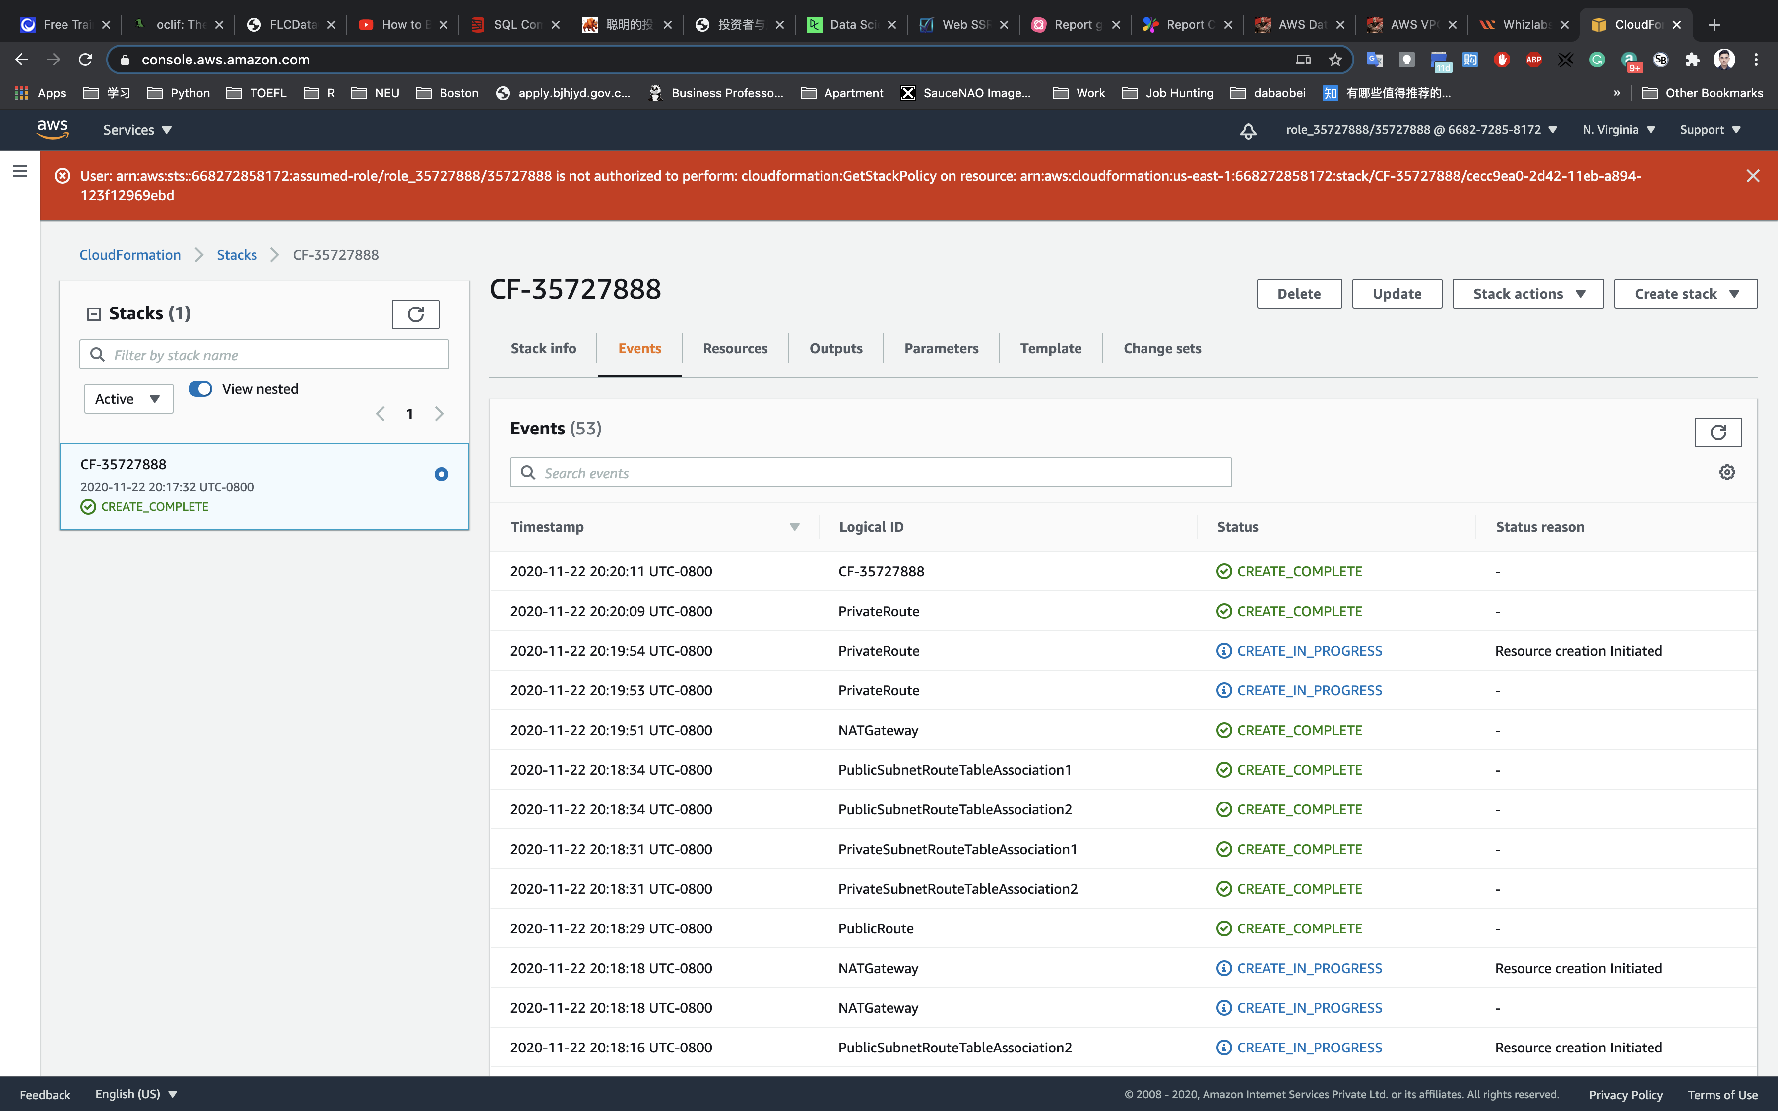Go to next stacks page arrow

pos(440,414)
